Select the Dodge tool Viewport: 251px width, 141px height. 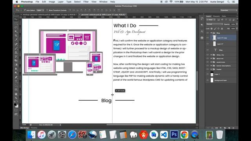tap(16, 73)
